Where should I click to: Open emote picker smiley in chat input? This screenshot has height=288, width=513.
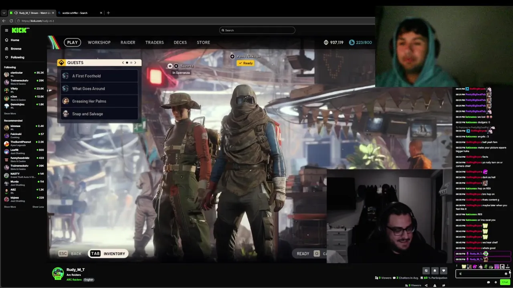pos(506,274)
